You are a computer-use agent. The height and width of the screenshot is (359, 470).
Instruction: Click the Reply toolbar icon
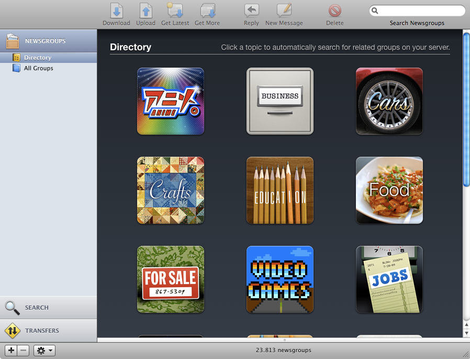pyautogui.click(x=251, y=10)
